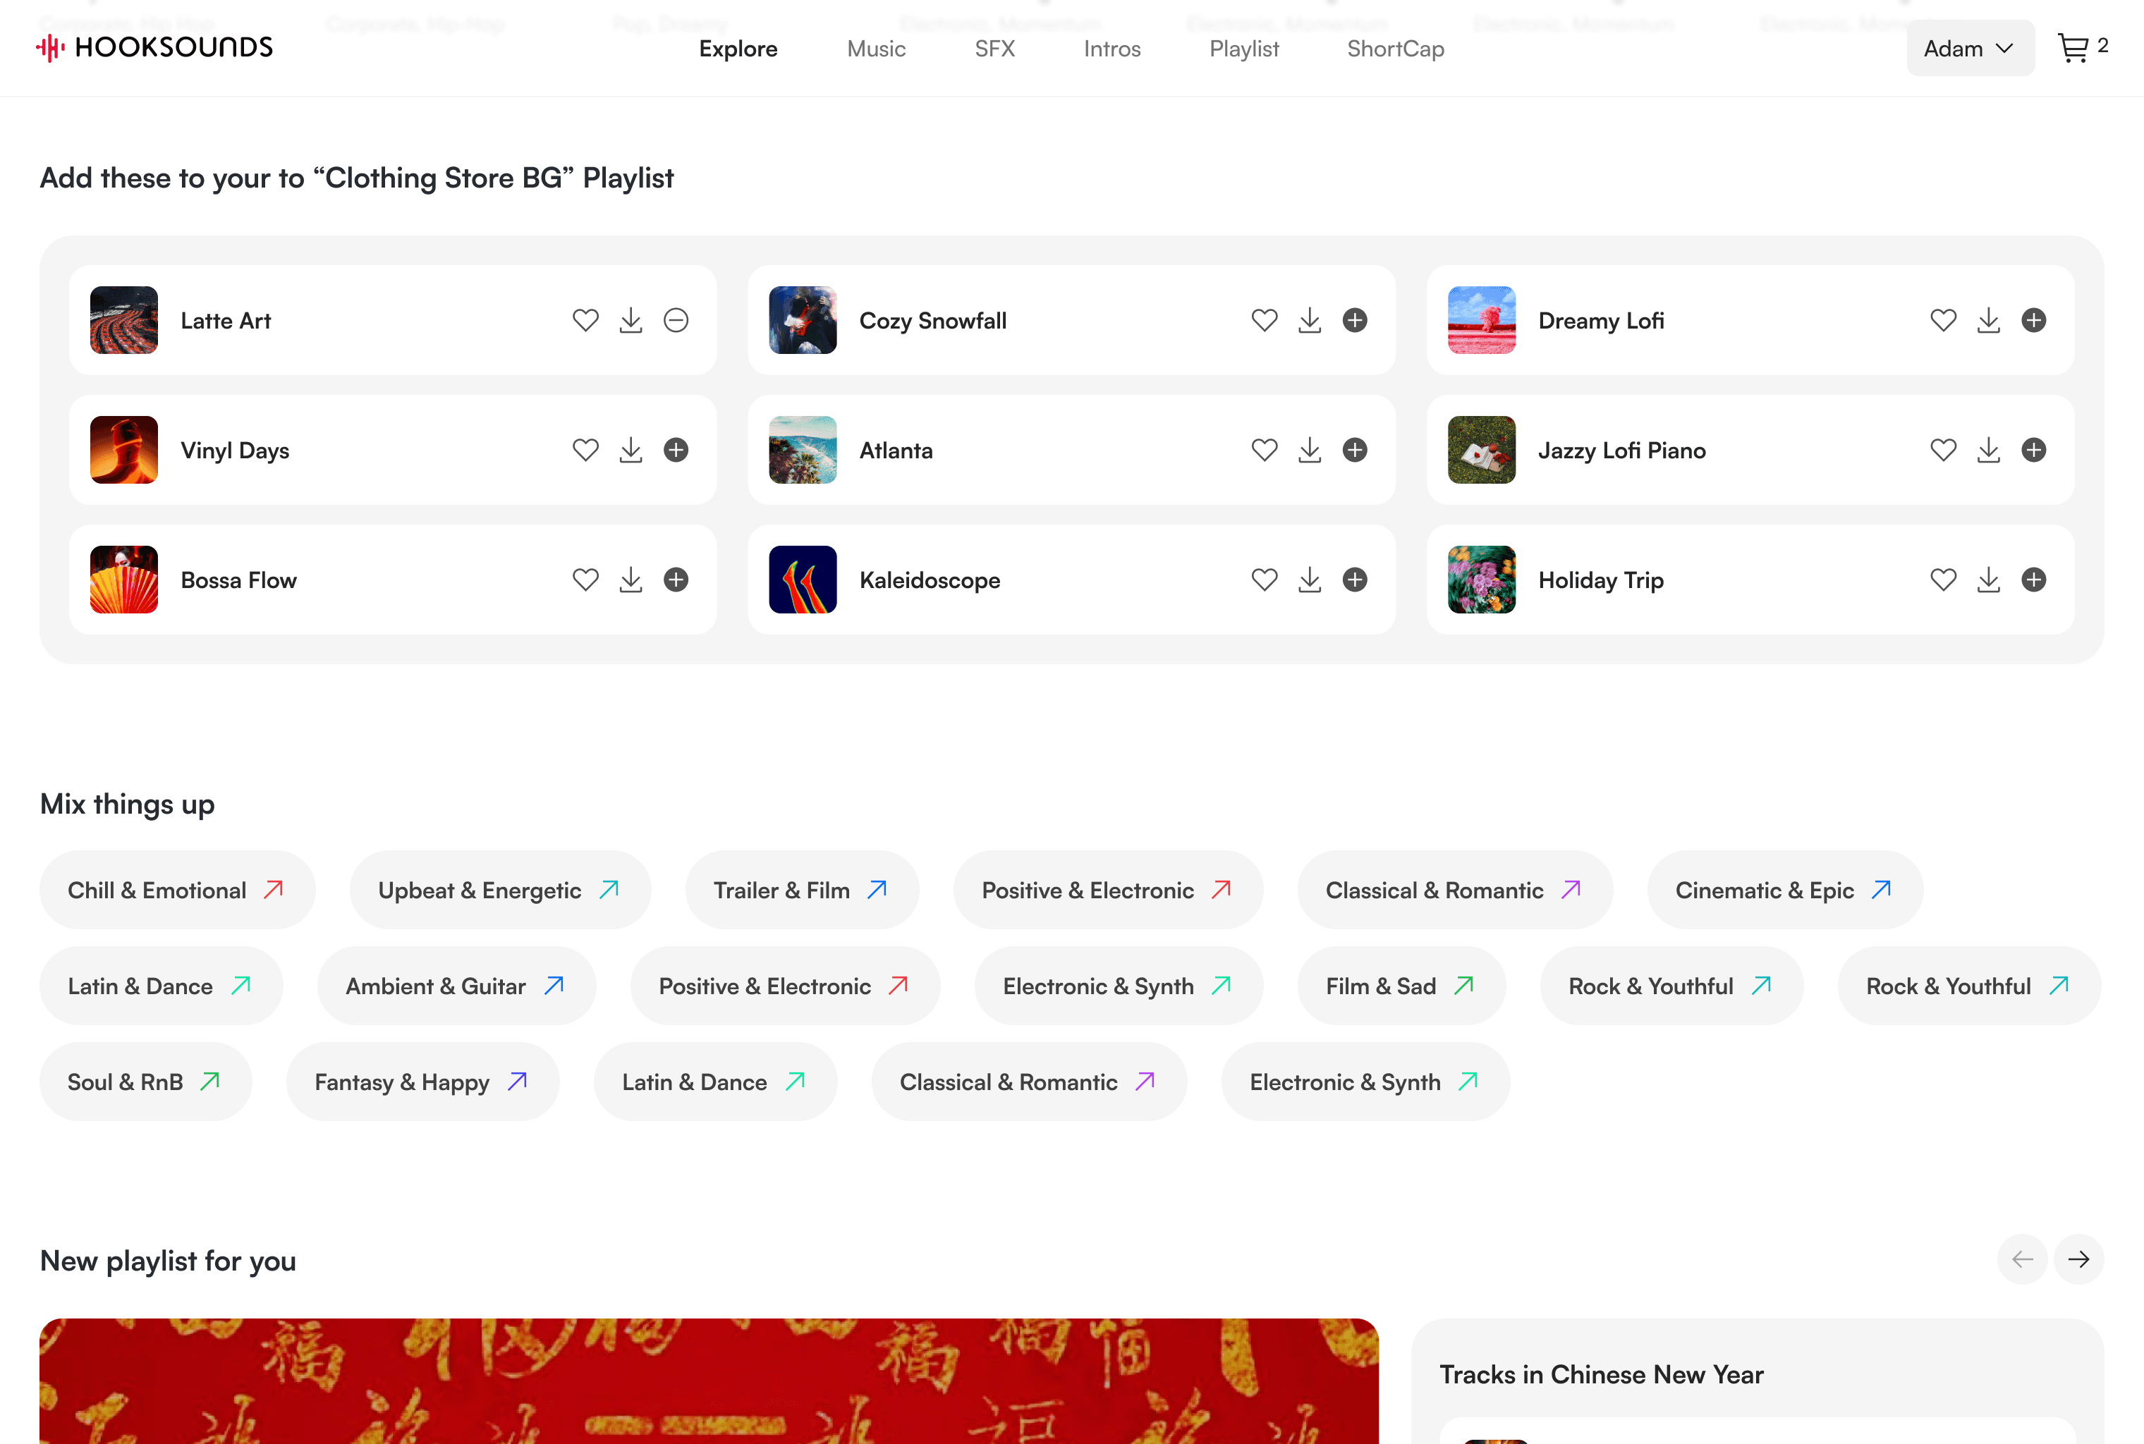Download the Bossa Flow track

tap(631, 580)
